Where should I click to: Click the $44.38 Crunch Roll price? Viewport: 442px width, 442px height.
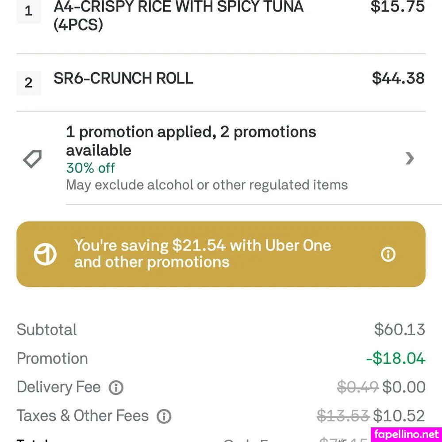coord(398,78)
